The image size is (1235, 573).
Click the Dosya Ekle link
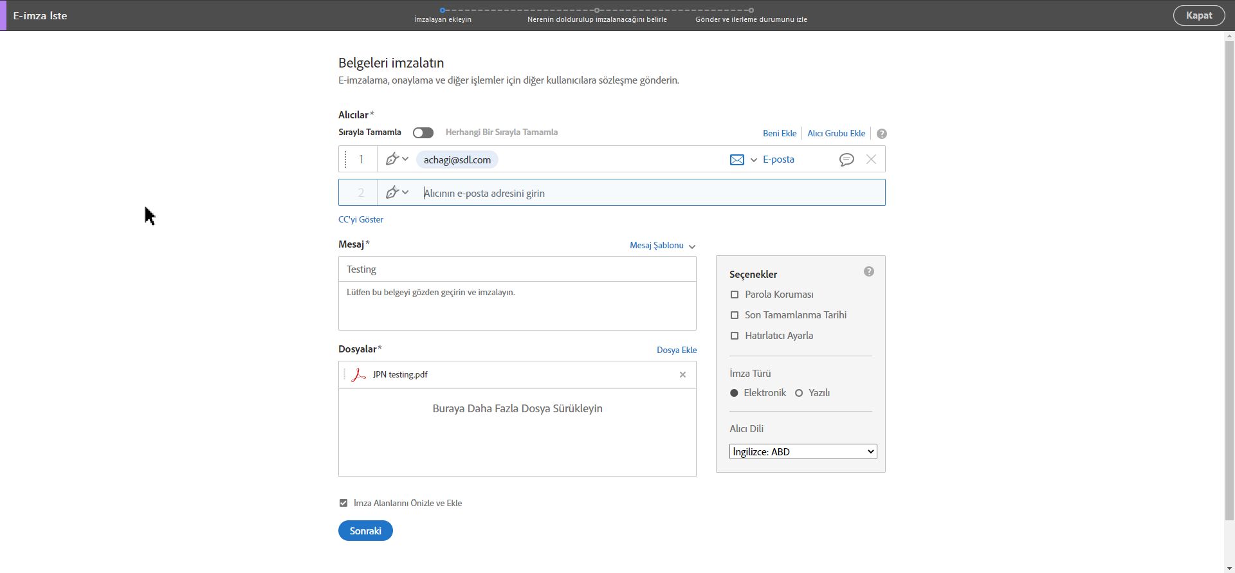click(x=676, y=350)
